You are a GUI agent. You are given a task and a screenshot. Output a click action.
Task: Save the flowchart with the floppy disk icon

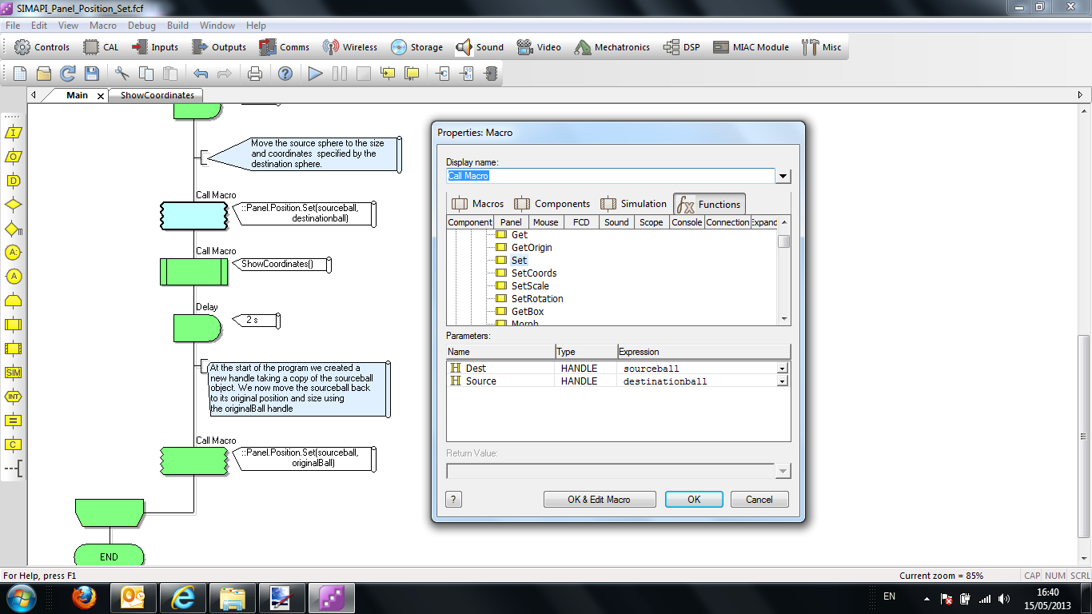(92, 74)
